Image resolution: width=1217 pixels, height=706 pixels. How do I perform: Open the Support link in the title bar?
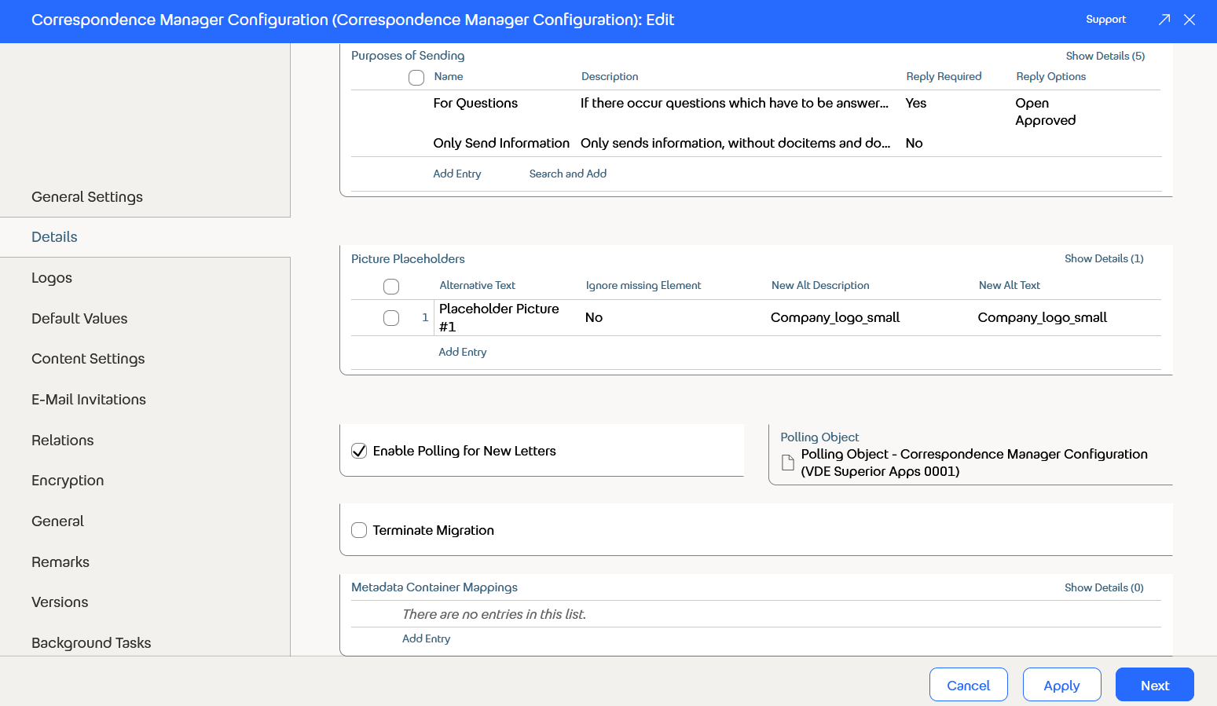pyautogui.click(x=1105, y=19)
